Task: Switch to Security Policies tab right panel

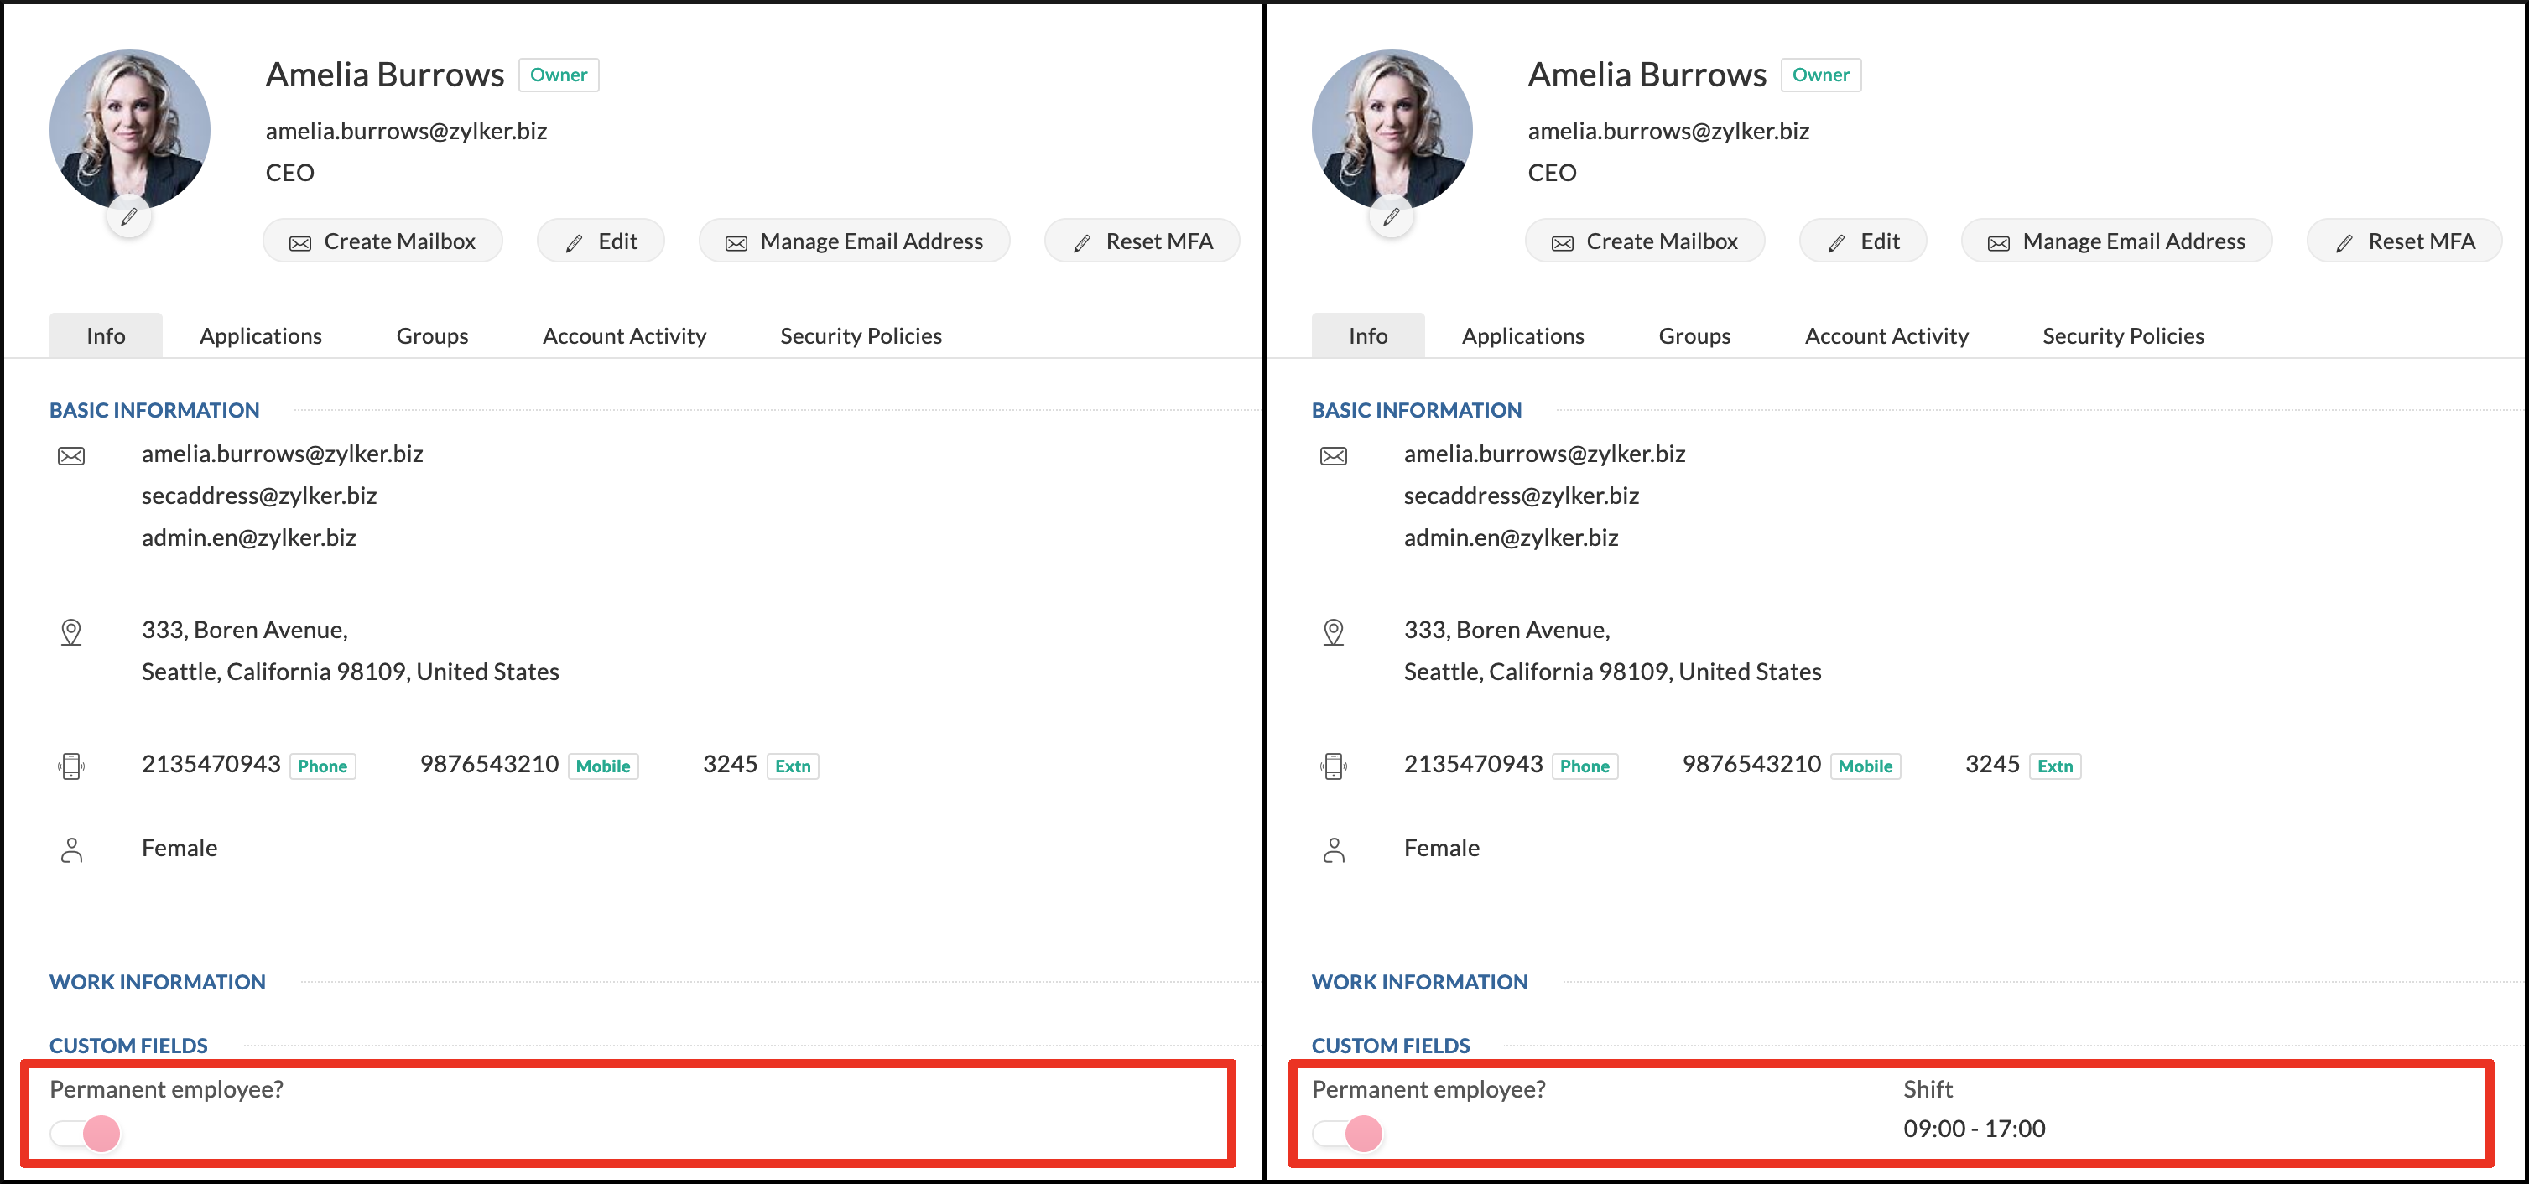Action: click(2122, 335)
